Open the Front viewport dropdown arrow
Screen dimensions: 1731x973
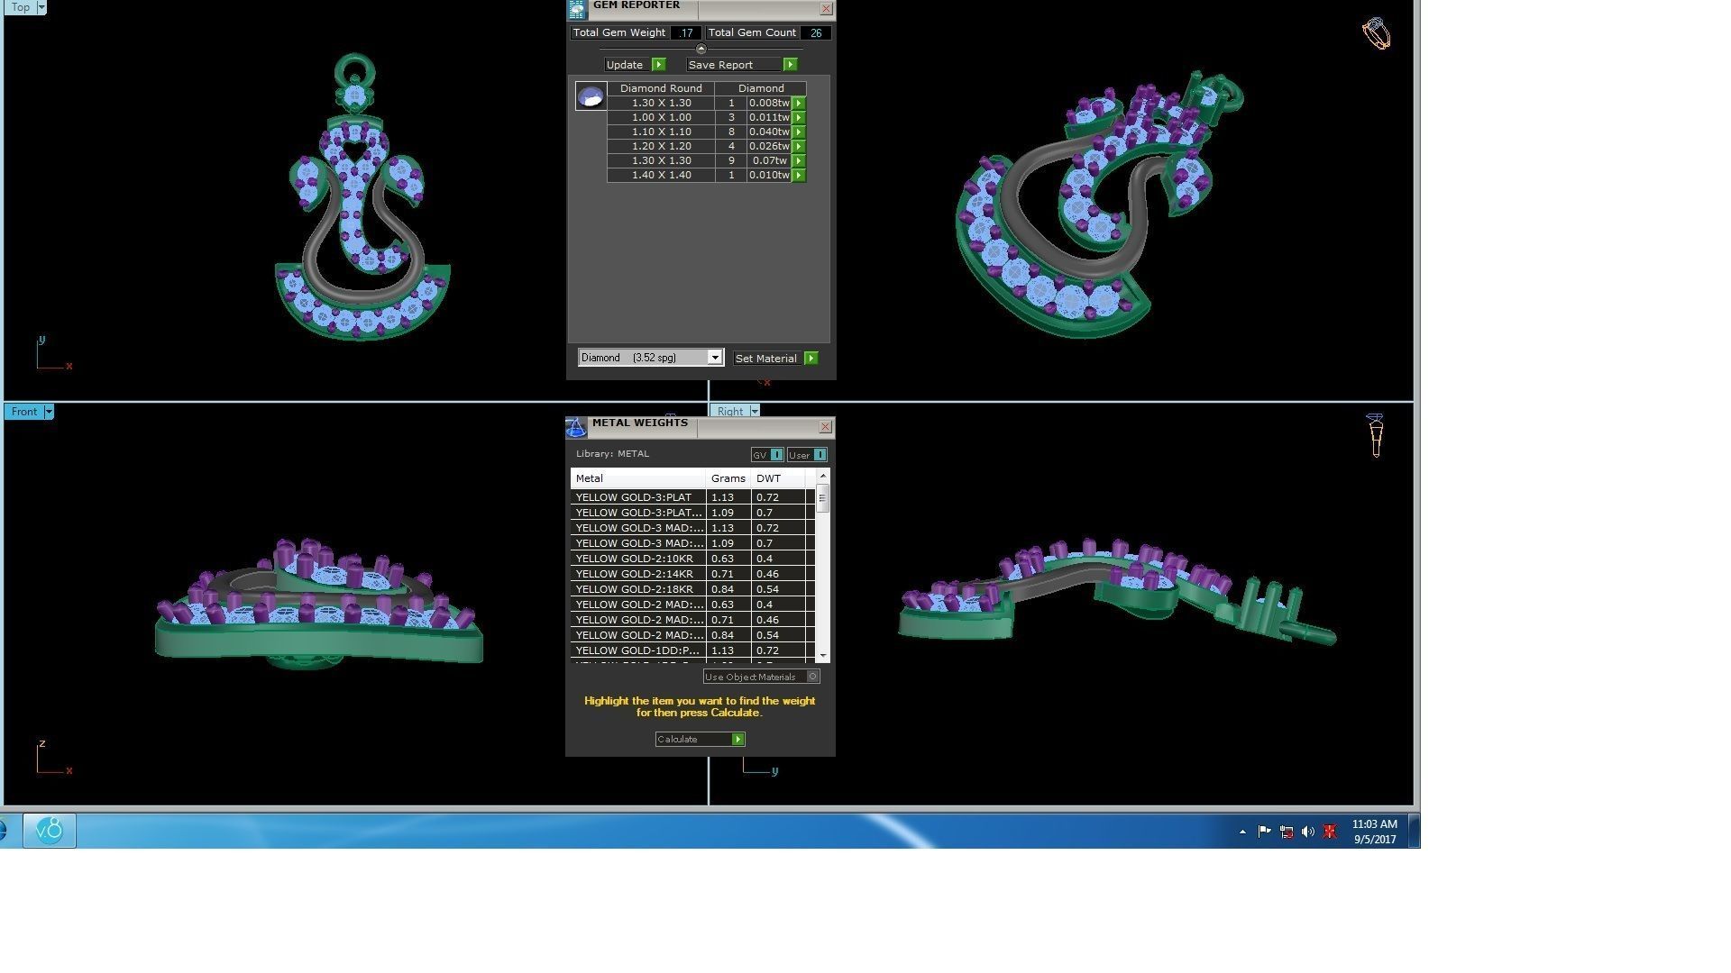(x=49, y=412)
